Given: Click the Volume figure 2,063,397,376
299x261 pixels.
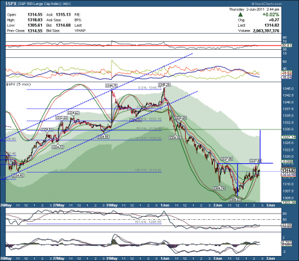Looking at the screenshot, I should point(266,31).
